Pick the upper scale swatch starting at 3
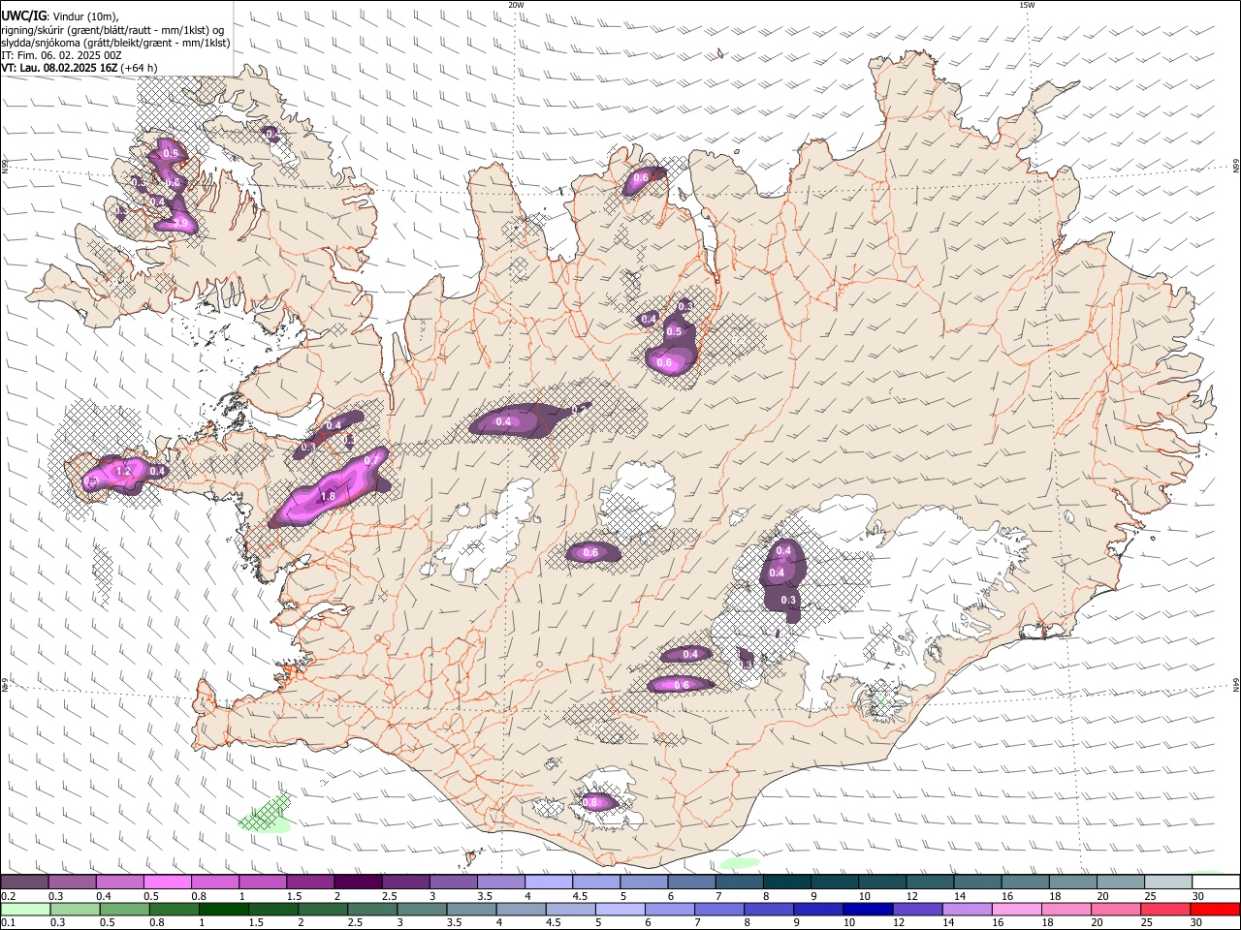This screenshot has width=1241, height=930. click(x=453, y=882)
